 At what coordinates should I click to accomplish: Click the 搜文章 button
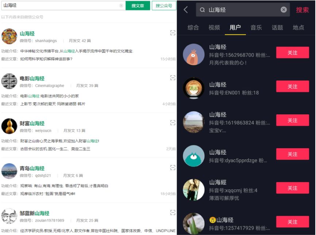click(x=138, y=5)
